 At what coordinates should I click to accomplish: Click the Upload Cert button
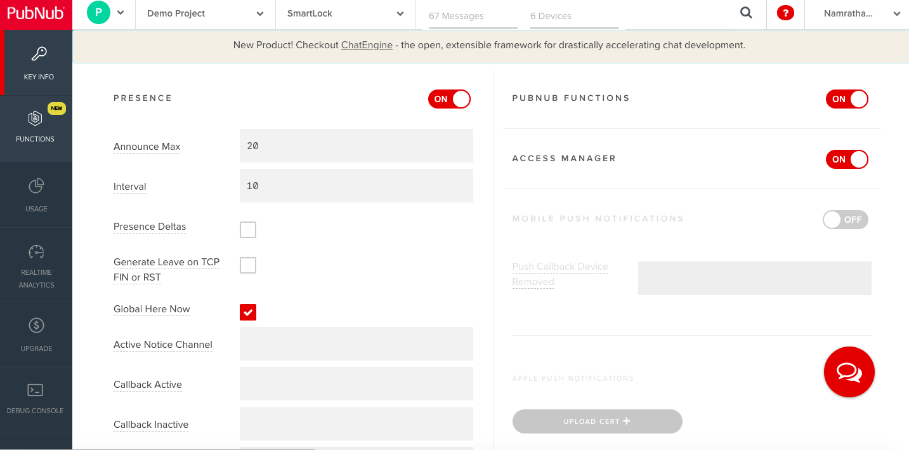(597, 421)
